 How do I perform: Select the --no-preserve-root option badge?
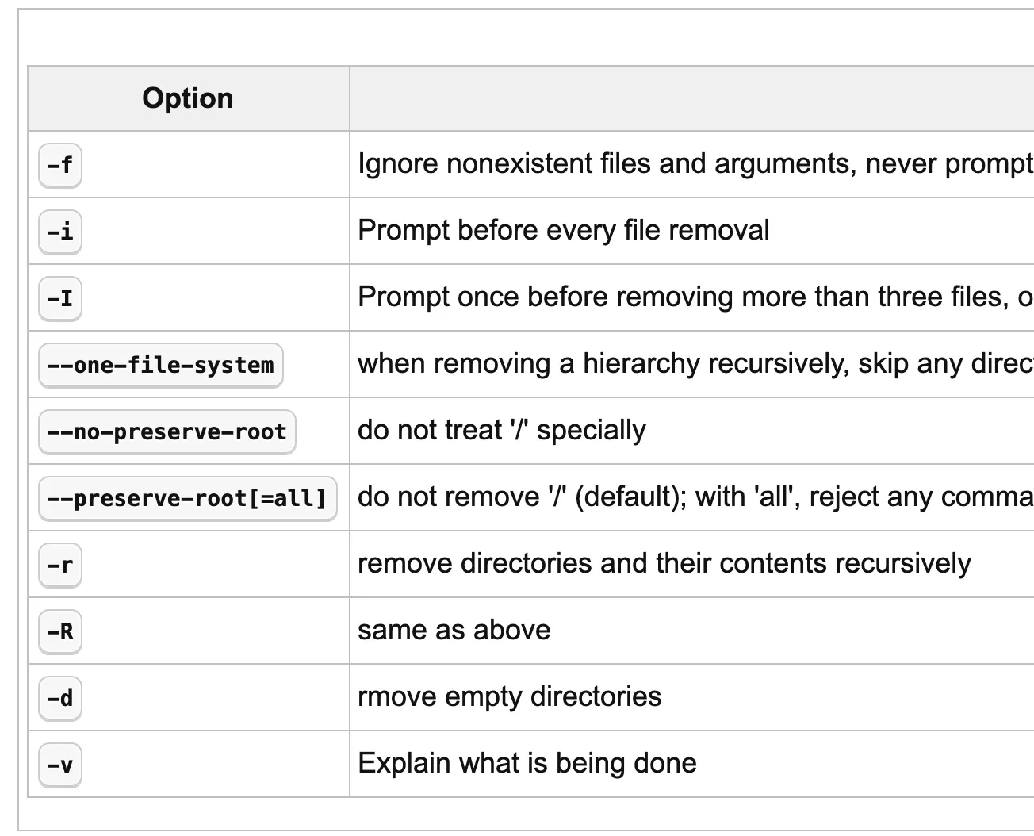[x=167, y=431]
